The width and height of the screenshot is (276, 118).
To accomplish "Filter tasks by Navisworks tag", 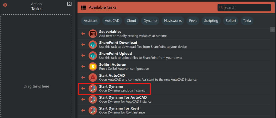I will tap(173, 21).
